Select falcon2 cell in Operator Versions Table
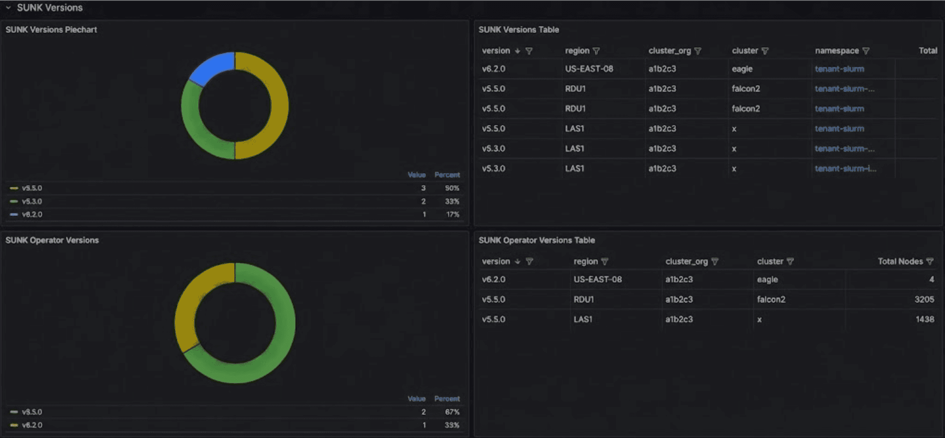Image resolution: width=945 pixels, height=438 pixels. (771, 300)
